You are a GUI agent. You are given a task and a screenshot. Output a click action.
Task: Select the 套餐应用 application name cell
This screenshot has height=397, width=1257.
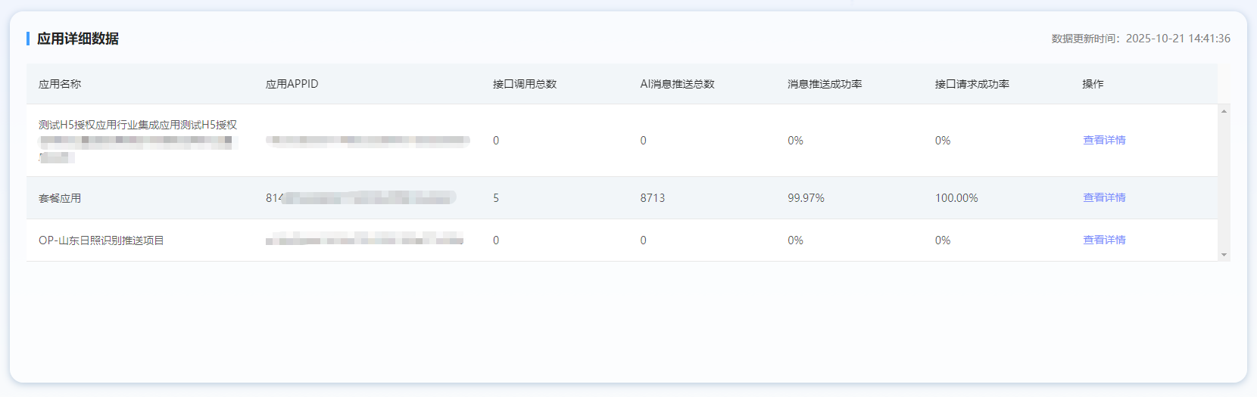[60, 198]
